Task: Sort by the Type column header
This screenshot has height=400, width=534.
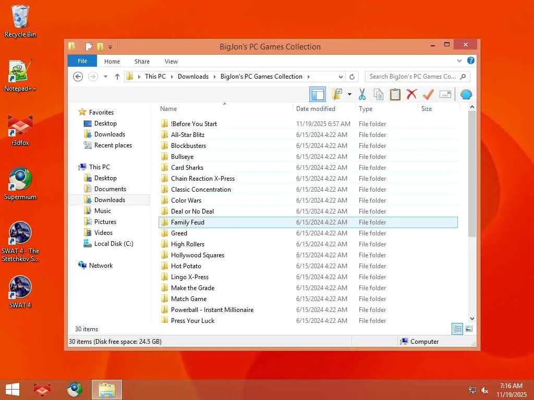Action: pos(387,109)
